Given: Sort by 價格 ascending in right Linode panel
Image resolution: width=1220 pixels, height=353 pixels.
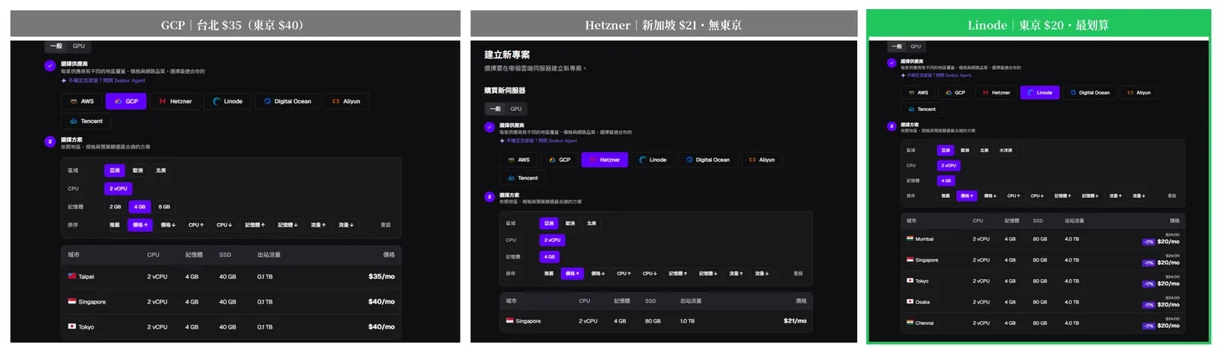Looking at the screenshot, I should (967, 196).
